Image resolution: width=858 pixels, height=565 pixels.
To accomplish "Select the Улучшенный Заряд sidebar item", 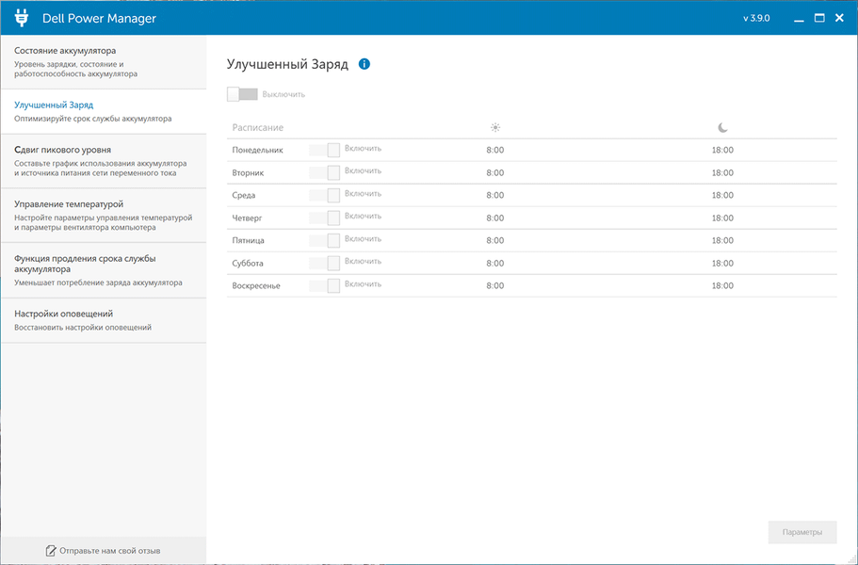I will coord(104,111).
